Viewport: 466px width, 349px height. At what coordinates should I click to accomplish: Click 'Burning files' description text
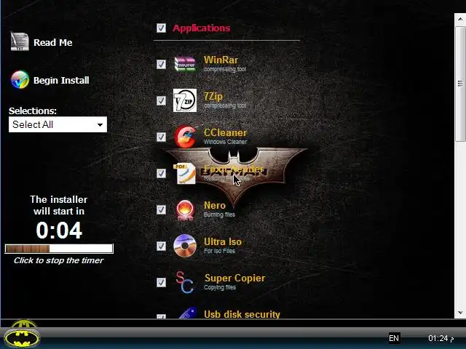point(219,214)
